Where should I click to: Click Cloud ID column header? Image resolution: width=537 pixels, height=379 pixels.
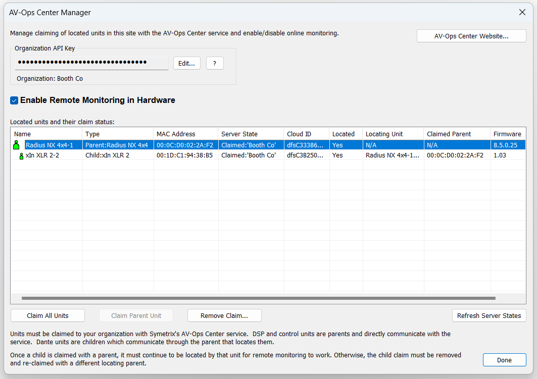(307, 134)
